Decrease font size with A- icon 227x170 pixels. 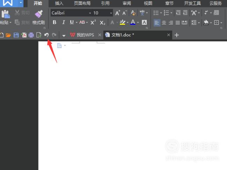(x=124, y=13)
